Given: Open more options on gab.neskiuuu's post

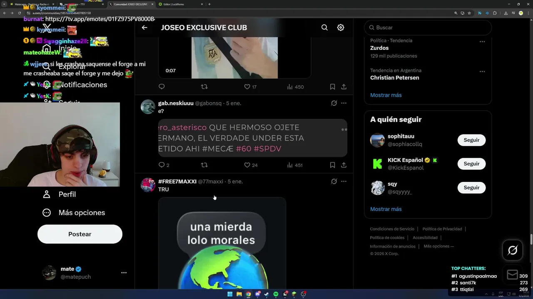Looking at the screenshot, I should (344, 103).
